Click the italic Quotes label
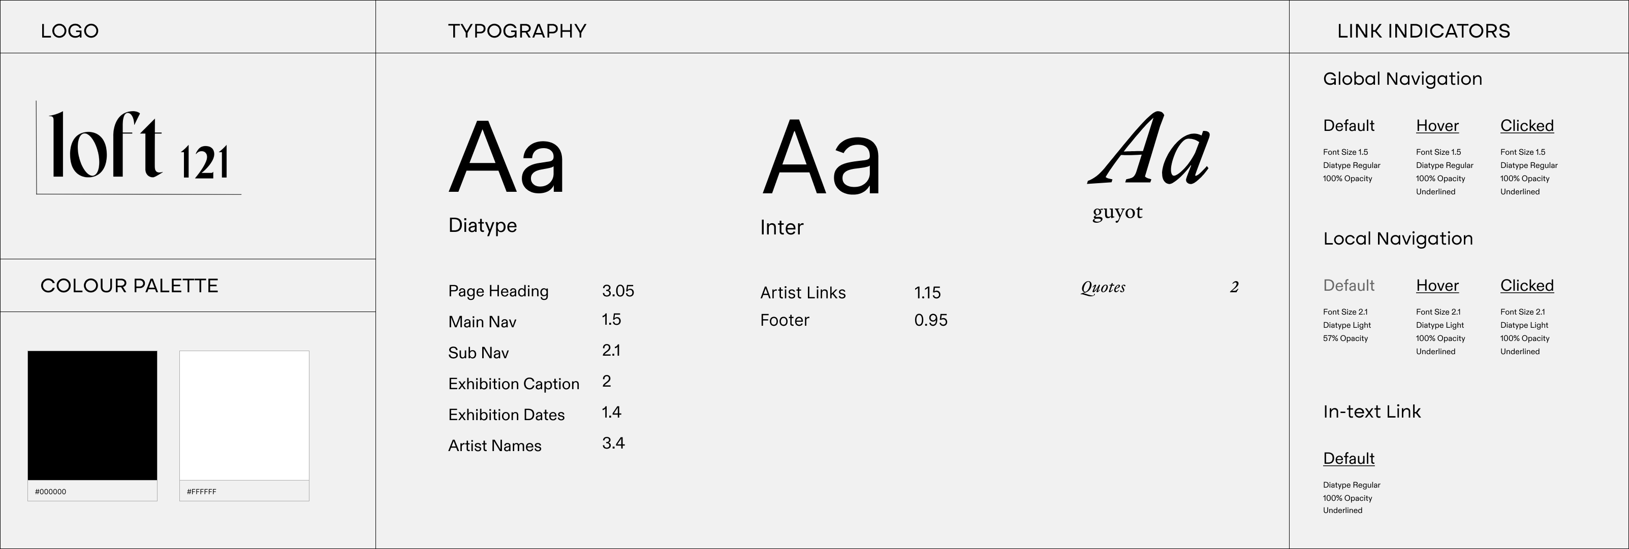Screen dimensions: 1629x549 tap(1103, 288)
